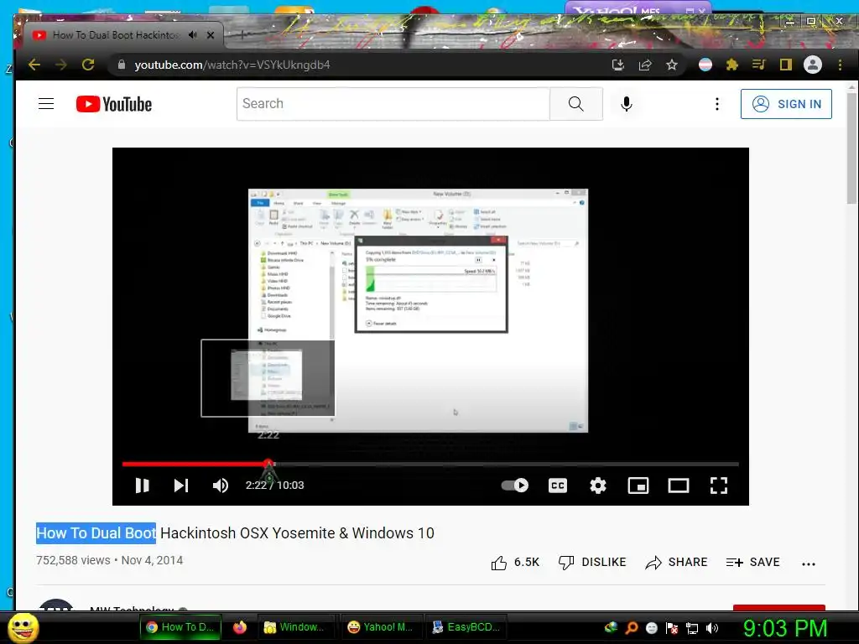The image size is (859, 644).
Task: Open YouTube settings three-dot menu
Action: click(x=716, y=104)
